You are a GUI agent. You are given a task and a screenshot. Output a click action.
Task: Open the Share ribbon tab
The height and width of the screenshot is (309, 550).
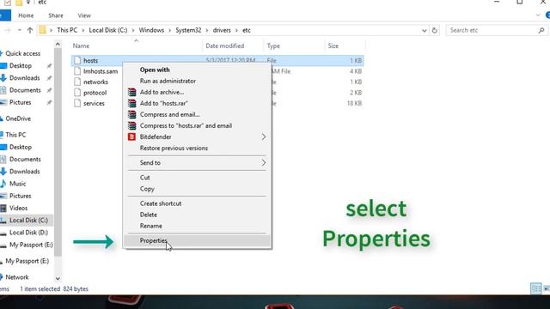pyautogui.click(x=56, y=15)
